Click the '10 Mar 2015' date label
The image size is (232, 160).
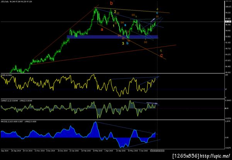[97, 151]
